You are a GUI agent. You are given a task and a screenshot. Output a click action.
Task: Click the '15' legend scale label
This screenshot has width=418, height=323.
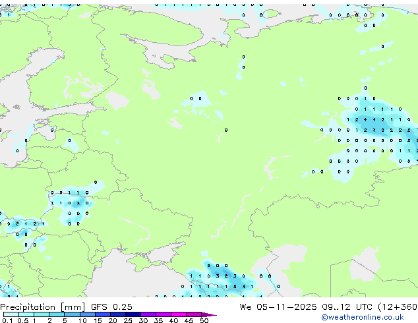coord(98,320)
